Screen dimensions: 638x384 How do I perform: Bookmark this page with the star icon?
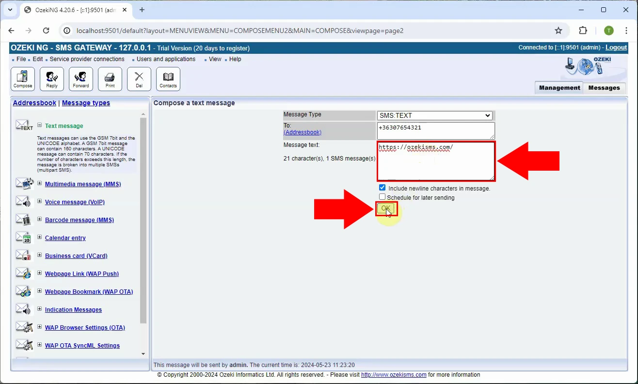558,31
